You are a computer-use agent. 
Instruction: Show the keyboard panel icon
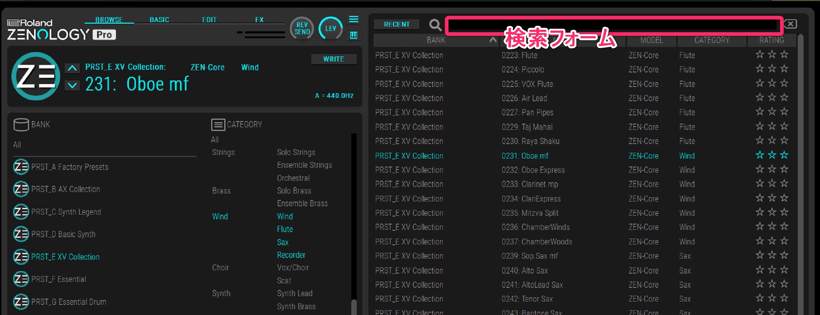353,35
